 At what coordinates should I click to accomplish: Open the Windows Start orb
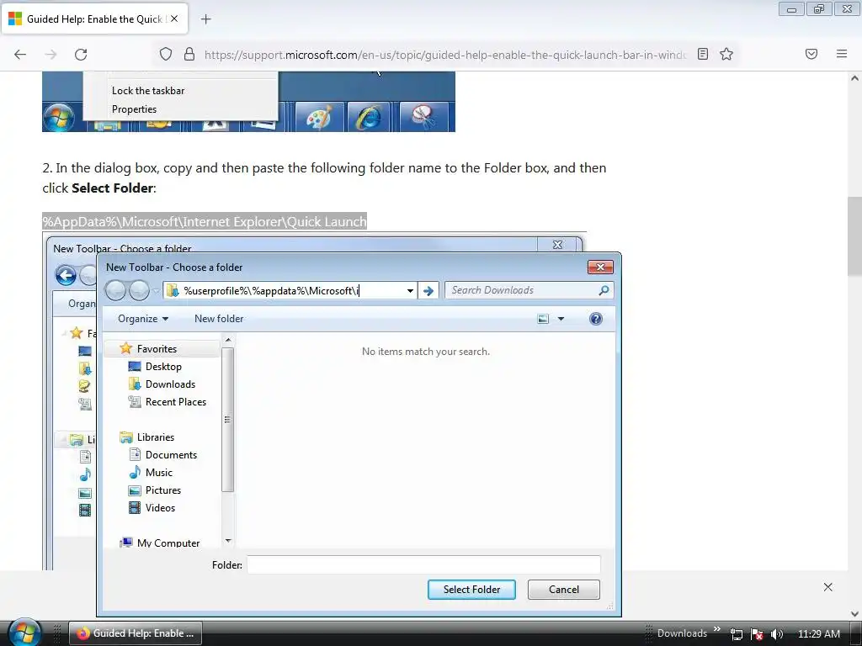tap(24, 633)
